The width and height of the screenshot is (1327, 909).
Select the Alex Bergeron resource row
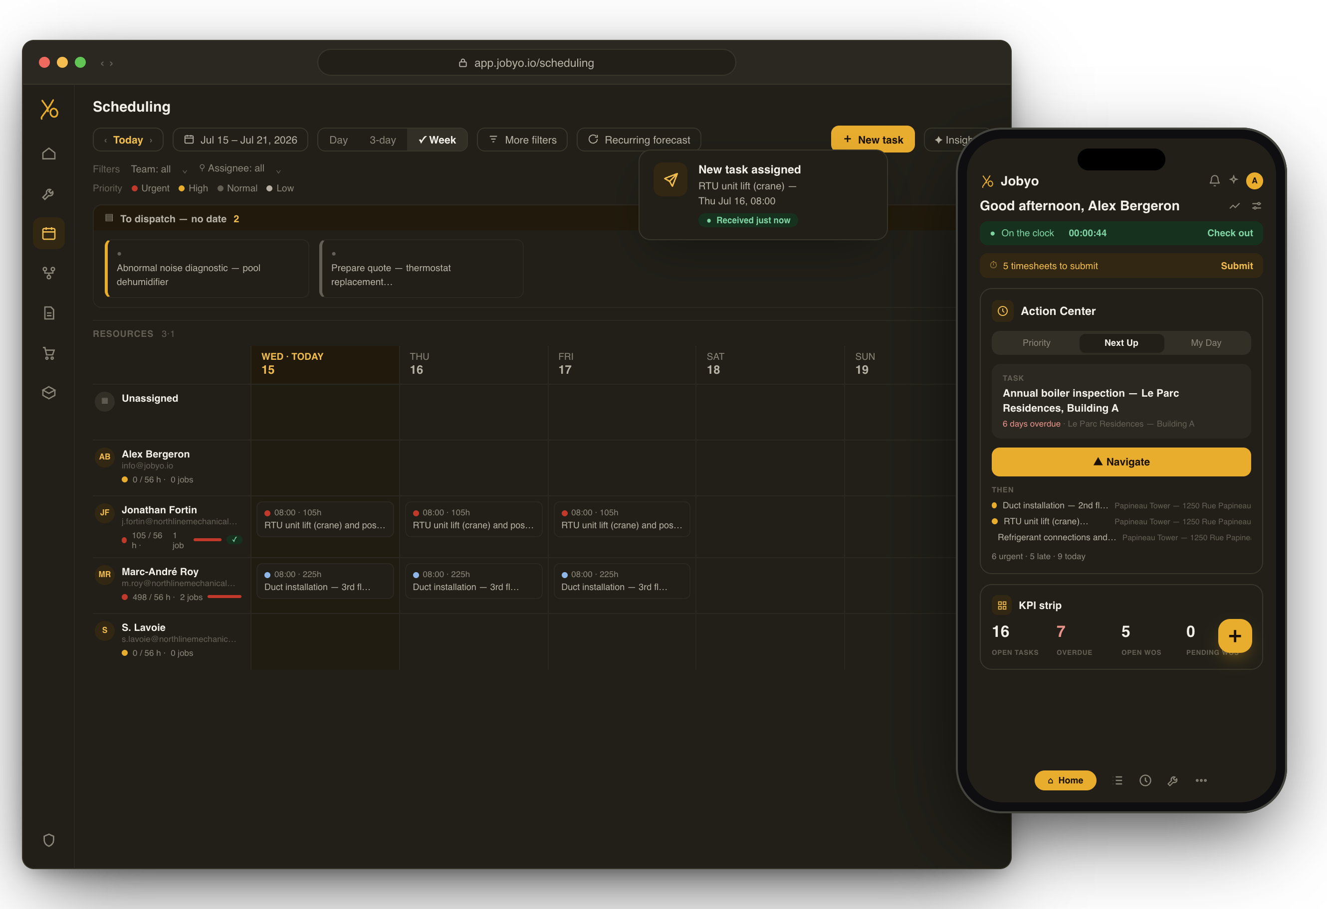pos(172,467)
